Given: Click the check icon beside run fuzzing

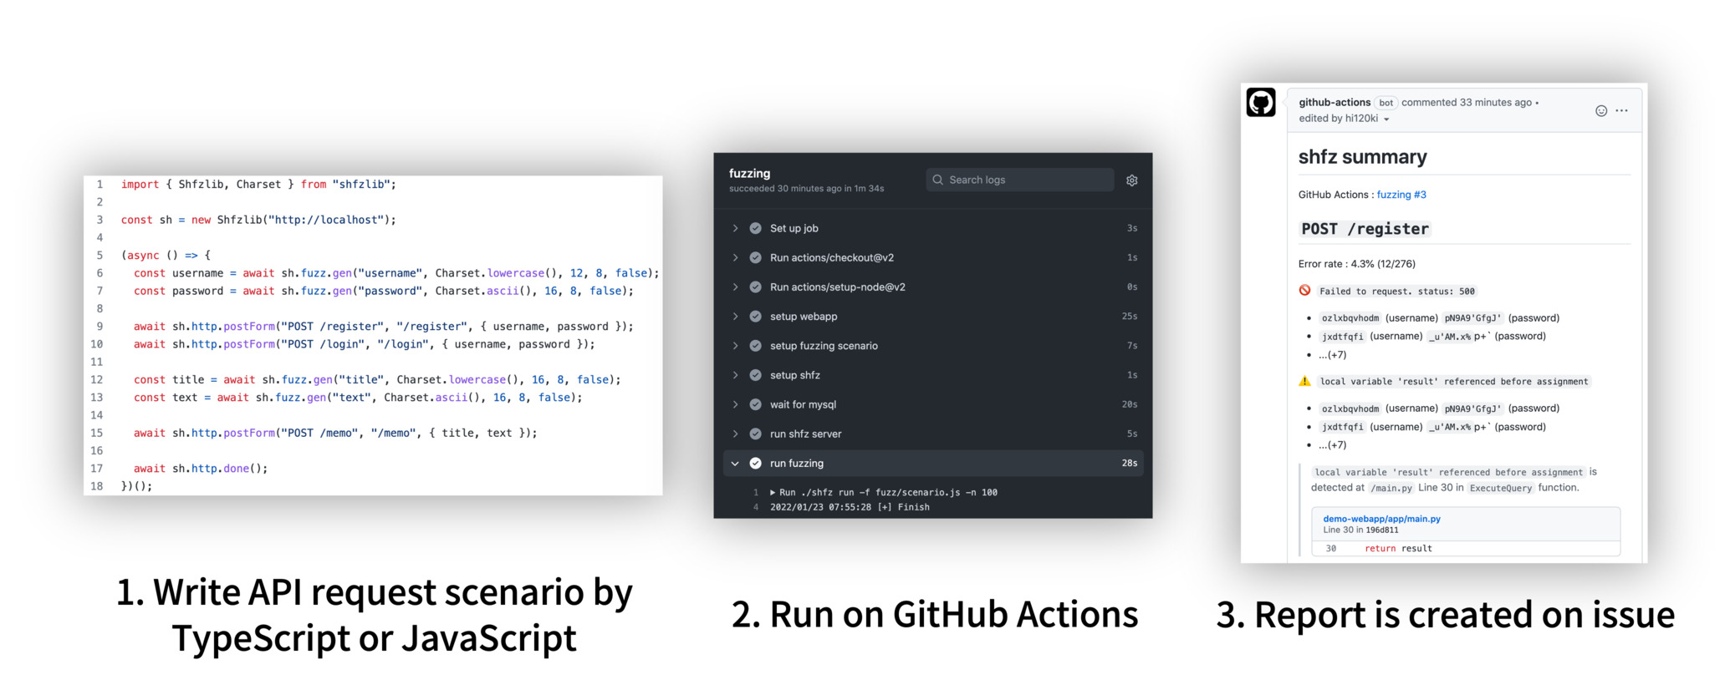Looking at the screenshot, I should (755, 463).
